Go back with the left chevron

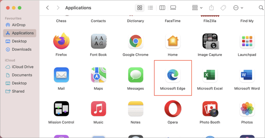click(47, 8)
